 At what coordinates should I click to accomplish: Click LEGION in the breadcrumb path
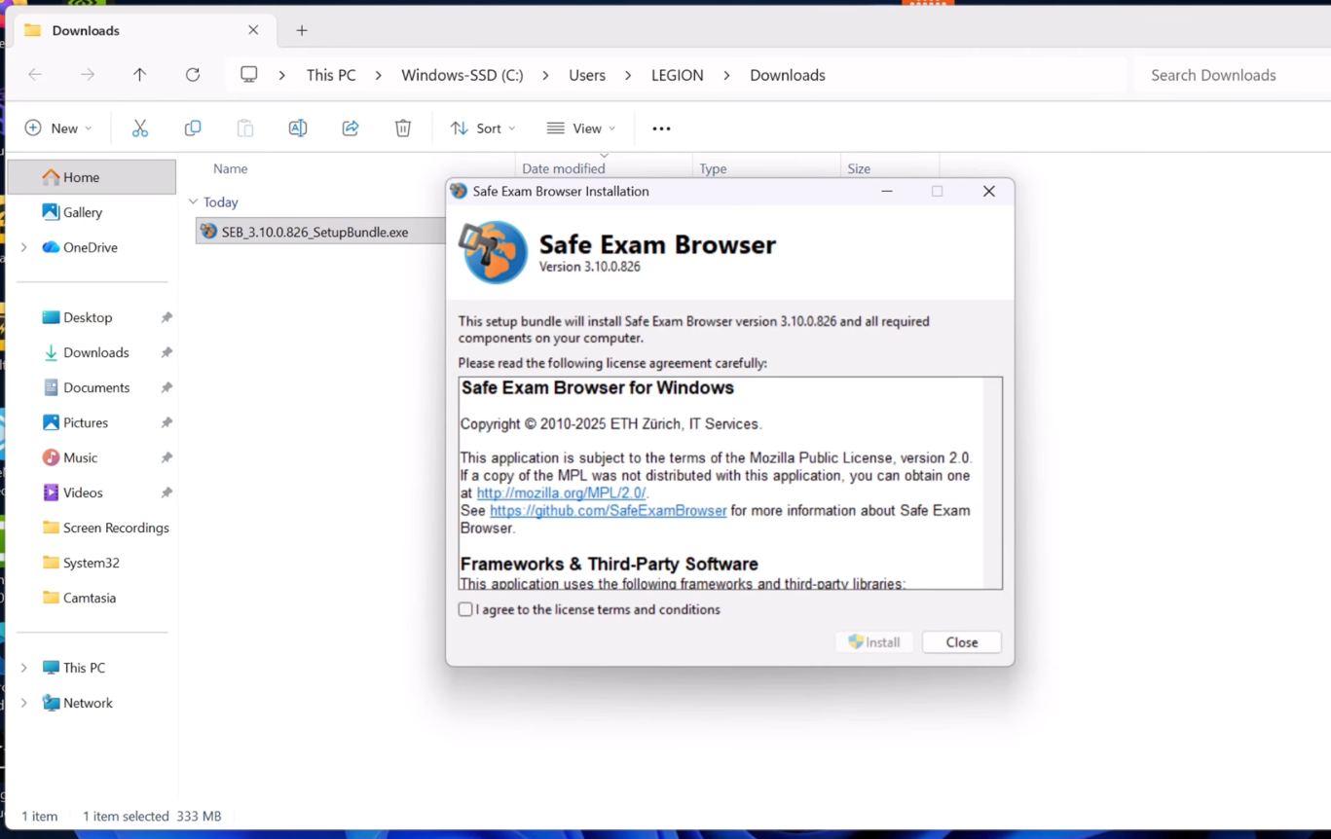[678, 75]
